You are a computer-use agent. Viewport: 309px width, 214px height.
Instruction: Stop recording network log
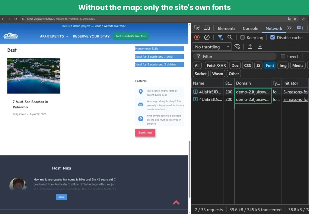[x=197, y=37]
